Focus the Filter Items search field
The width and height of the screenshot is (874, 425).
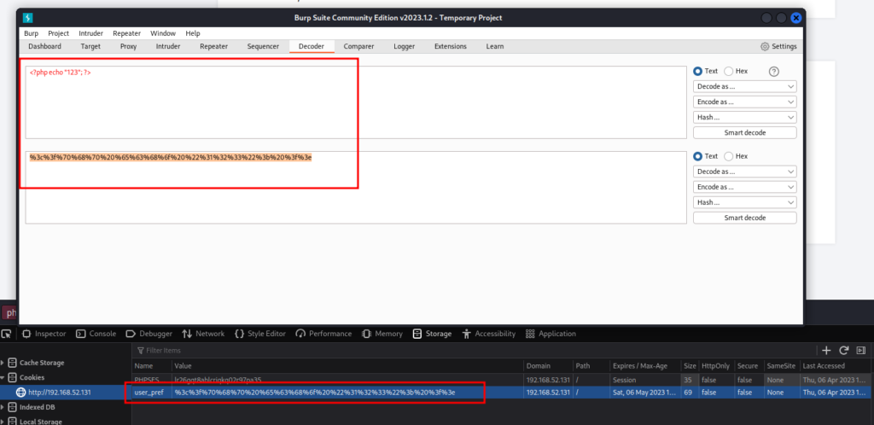(474, 351)
